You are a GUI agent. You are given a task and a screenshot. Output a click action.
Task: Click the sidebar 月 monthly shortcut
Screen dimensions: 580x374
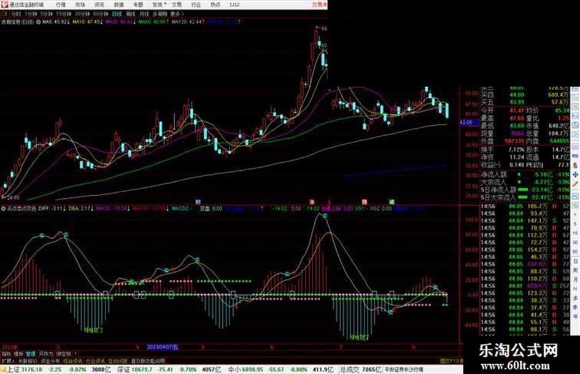(575, 280)
